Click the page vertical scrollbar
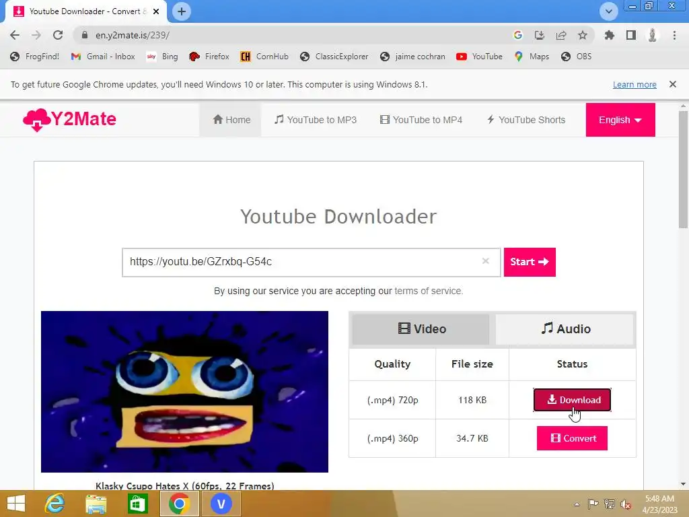The width and height of the screenshot is (689, 517). pos(684,170)
